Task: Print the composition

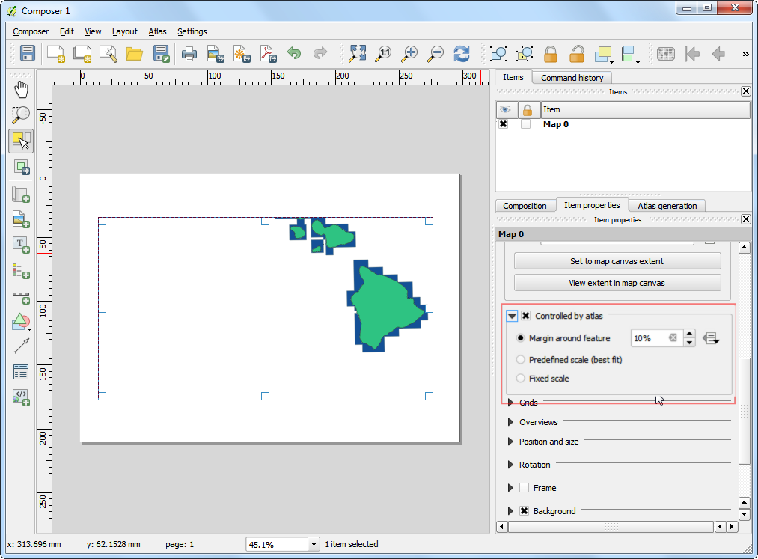Action: pyautogui.click(x=189, y=53)
